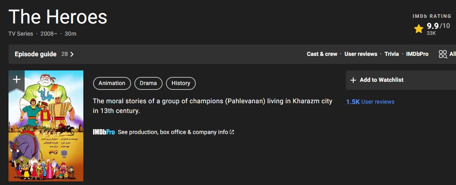
Task: Click the yellow IMDb rating star
Action: click(x=418, y=29)
